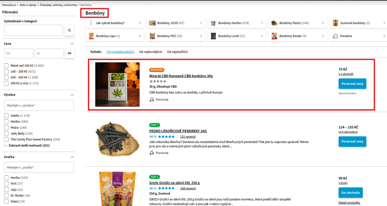Click the Gumové bonbóny category image

click(335, 23)
